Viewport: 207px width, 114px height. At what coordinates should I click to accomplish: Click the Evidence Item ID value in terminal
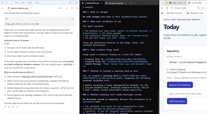click(x=125, y=59)
